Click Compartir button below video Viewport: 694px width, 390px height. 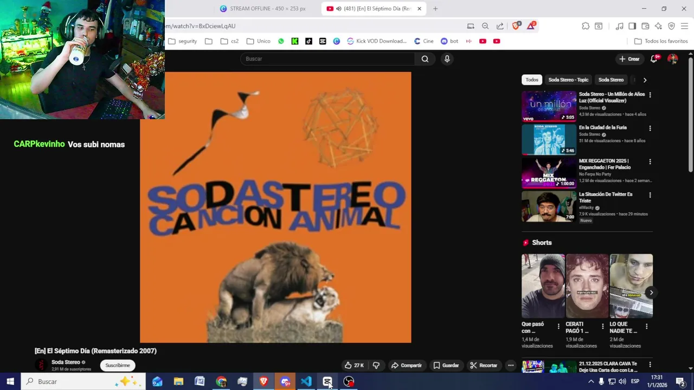point(407,366)
